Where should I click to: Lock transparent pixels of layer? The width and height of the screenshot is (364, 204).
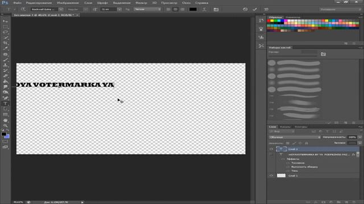coord(288,143)
